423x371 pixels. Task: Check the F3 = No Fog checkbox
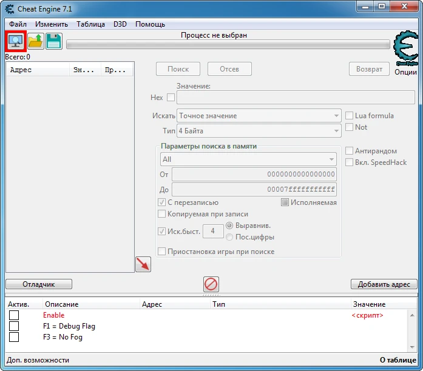coord(14,337)
